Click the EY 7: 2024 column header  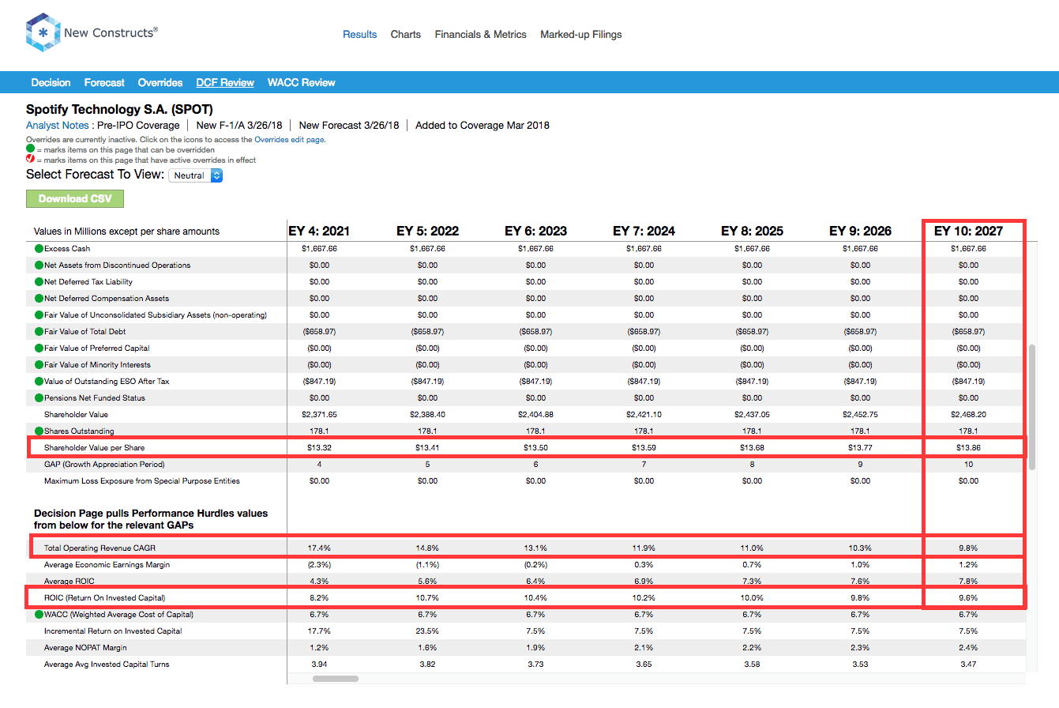tap(644, 232)
